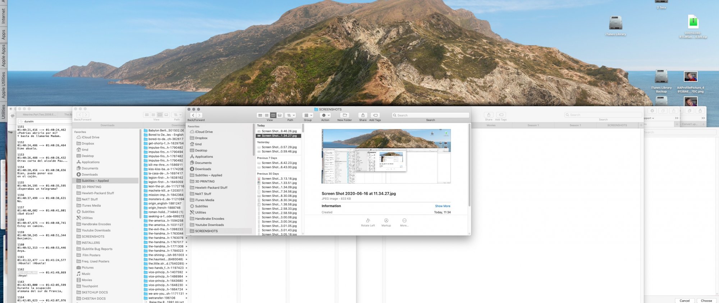Image resolution: width=719 pixels, height=303 pixels.
Task: Expand the the-shining-...ish-951003 folder arrow
Action: click(x=186, y=255)
